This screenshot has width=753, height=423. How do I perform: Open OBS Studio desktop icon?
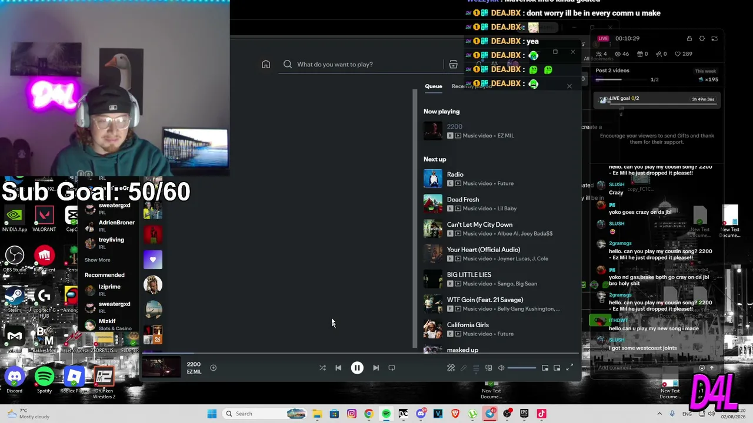point(15,260)
